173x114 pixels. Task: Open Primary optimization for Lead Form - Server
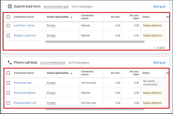51,26
